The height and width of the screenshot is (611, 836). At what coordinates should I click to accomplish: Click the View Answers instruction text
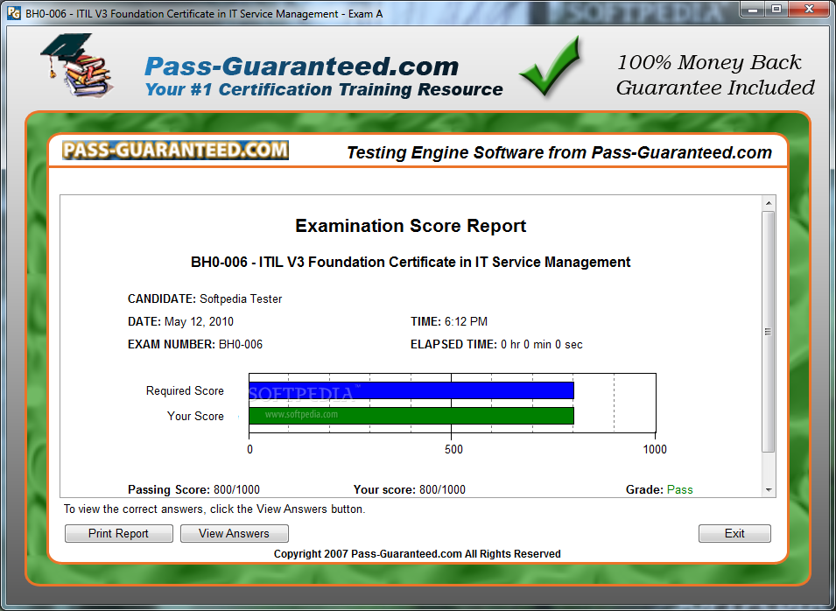tap(214, 509)
